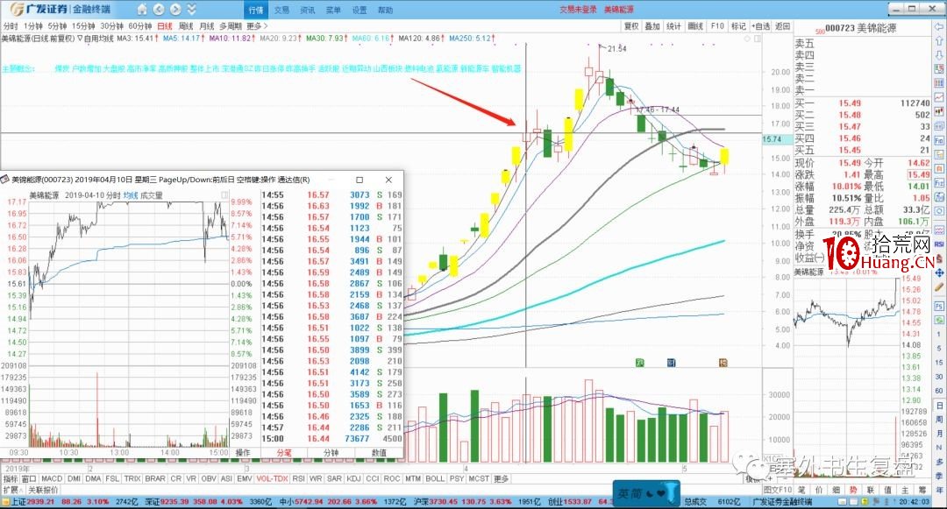The image size is (947, 509).
Task: Select the 周线 weekly period
Action: tap(186, 26)
